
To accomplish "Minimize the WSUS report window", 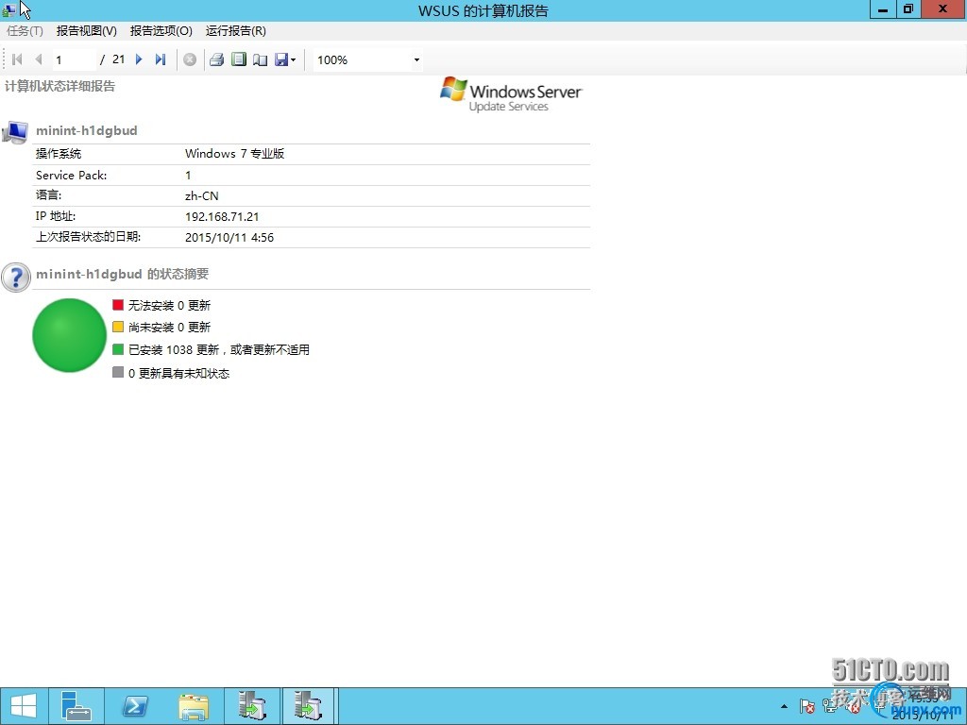I will click(x=883, y=9).
